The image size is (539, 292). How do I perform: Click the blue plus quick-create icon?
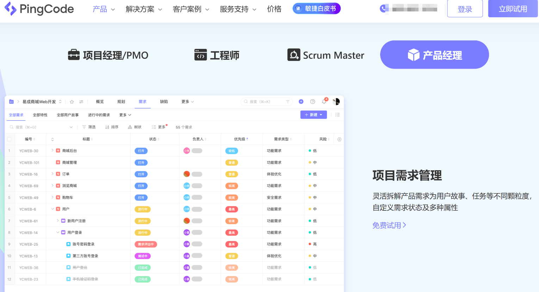pos(301,102)
